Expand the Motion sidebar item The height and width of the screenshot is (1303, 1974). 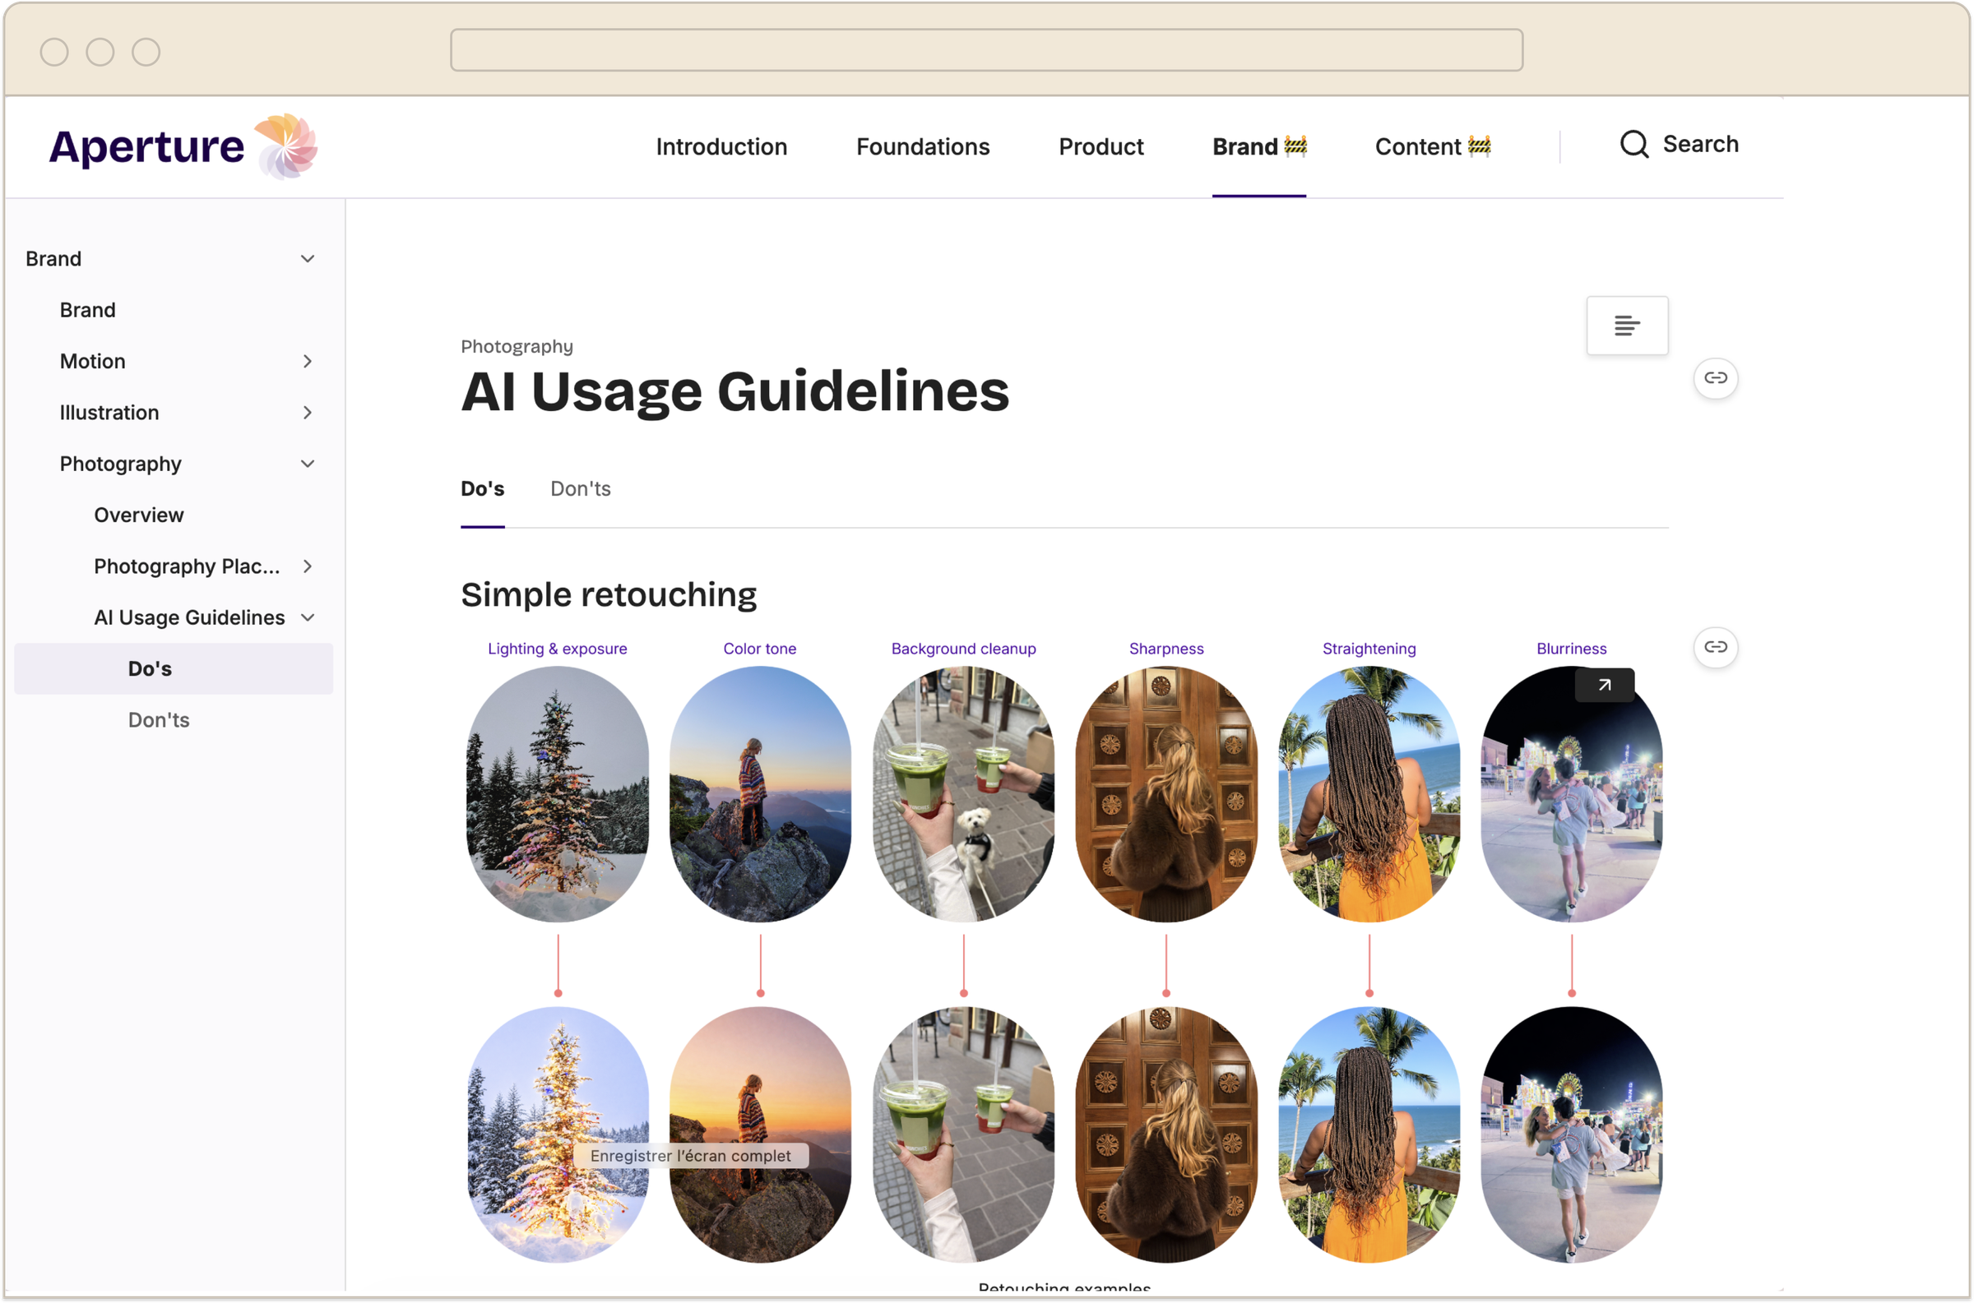pyautogui.click(x=308, y=362)
